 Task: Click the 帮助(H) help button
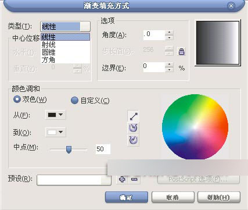pos(219,197)
